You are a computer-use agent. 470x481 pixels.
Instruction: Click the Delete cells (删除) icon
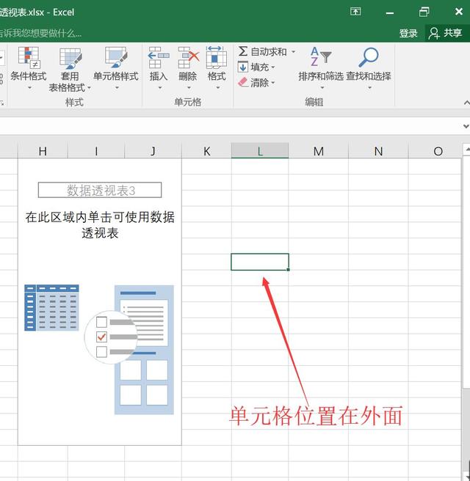[188, 57]
